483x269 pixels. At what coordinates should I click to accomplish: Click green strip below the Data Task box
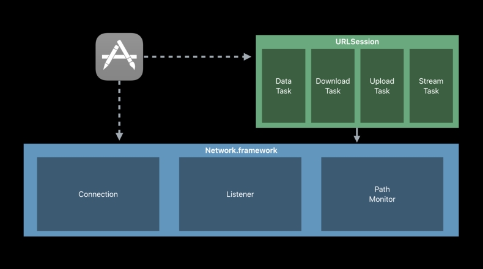pyautogui.click(x=284, y=125)
